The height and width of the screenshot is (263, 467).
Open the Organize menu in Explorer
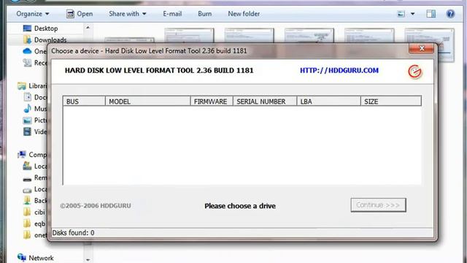(x=32, y=14)
